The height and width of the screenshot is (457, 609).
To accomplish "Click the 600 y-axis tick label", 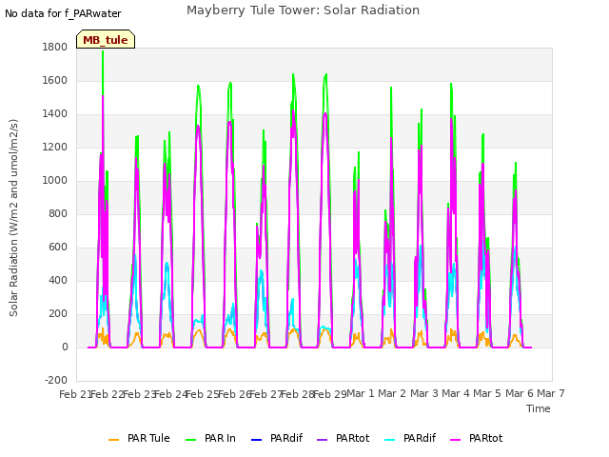I will pos(58,248).
